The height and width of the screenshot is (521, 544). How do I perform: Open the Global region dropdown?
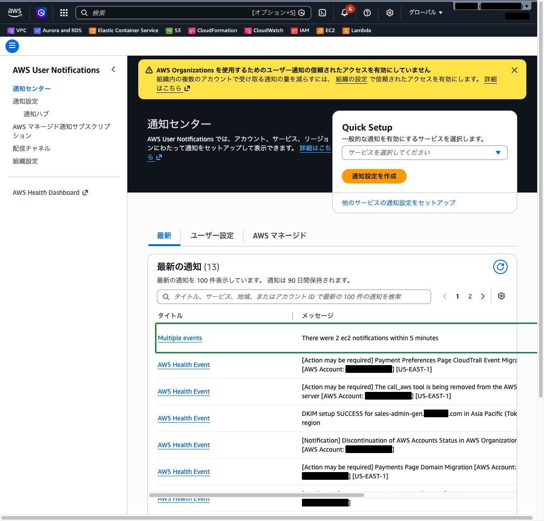(426, 13)
